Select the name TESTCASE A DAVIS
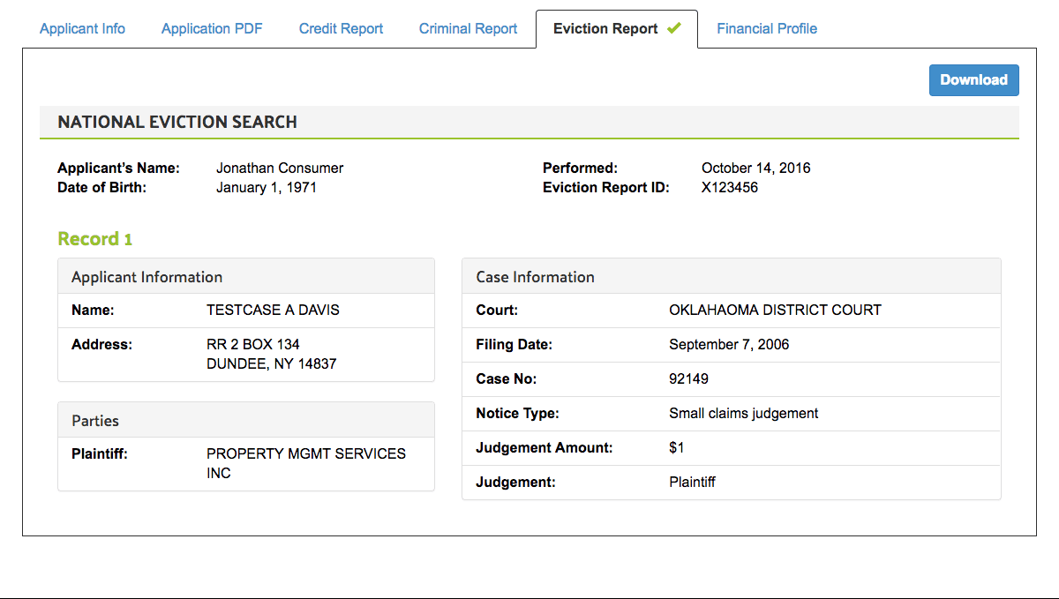Viewport: 1059px width, 599px height. [x=272, y=310]
